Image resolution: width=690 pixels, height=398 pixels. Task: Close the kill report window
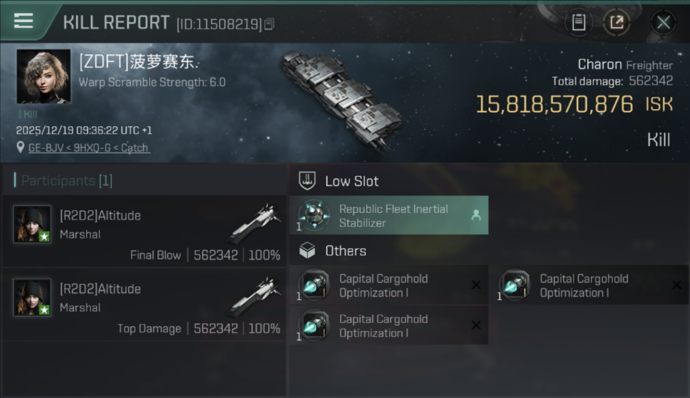[663, 22]
